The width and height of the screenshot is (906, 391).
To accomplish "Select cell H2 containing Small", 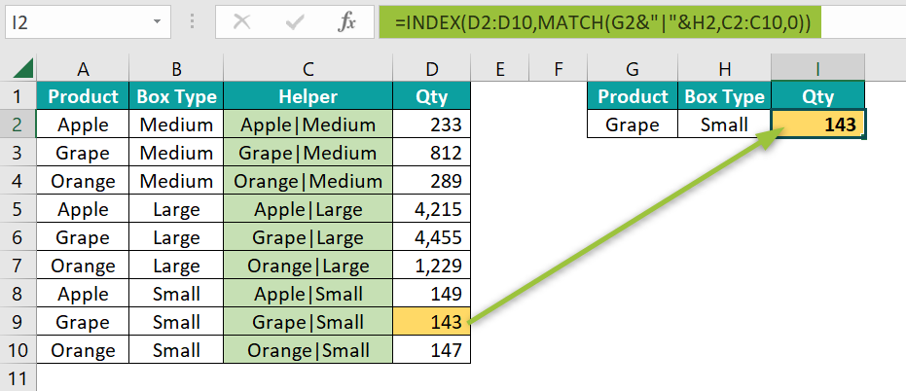I will click(x=725, y=124).
